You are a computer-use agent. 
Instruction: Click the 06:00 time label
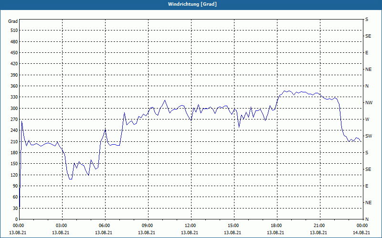105,226
